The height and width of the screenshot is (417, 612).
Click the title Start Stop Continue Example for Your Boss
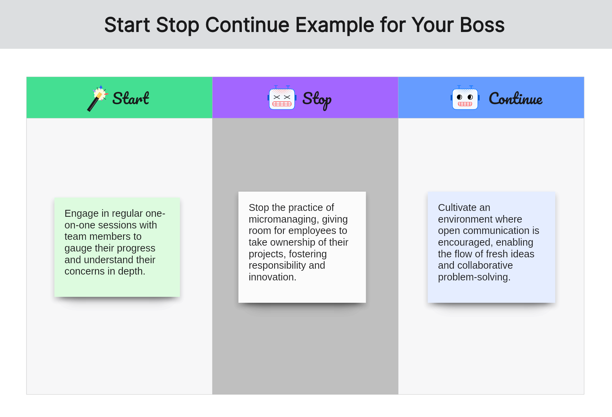click(304, 25)
